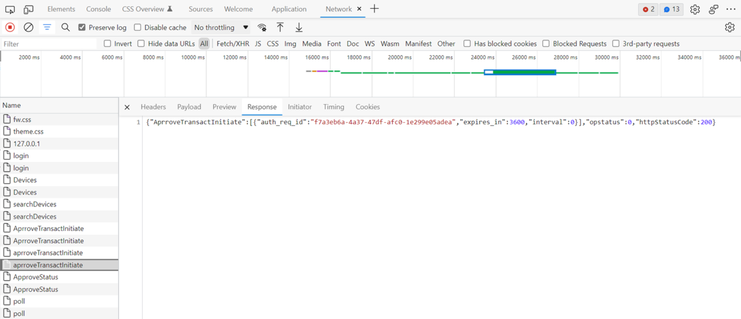This screenshot has width=741, height=319.
Task: Filter by All request types
Action: pos(204,43)
